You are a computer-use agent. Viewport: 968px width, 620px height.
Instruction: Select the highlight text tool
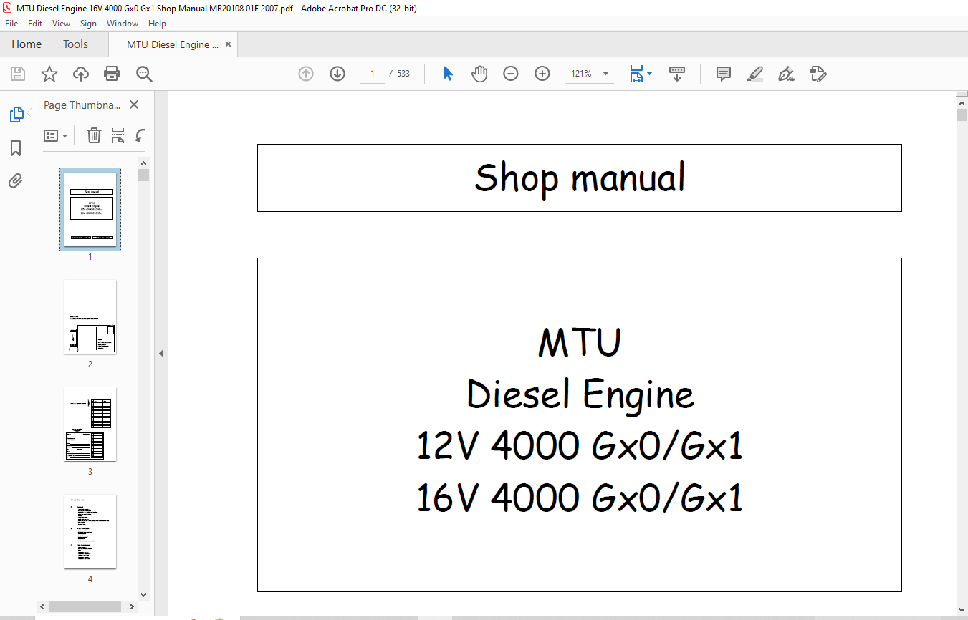[x=754, y=74]
